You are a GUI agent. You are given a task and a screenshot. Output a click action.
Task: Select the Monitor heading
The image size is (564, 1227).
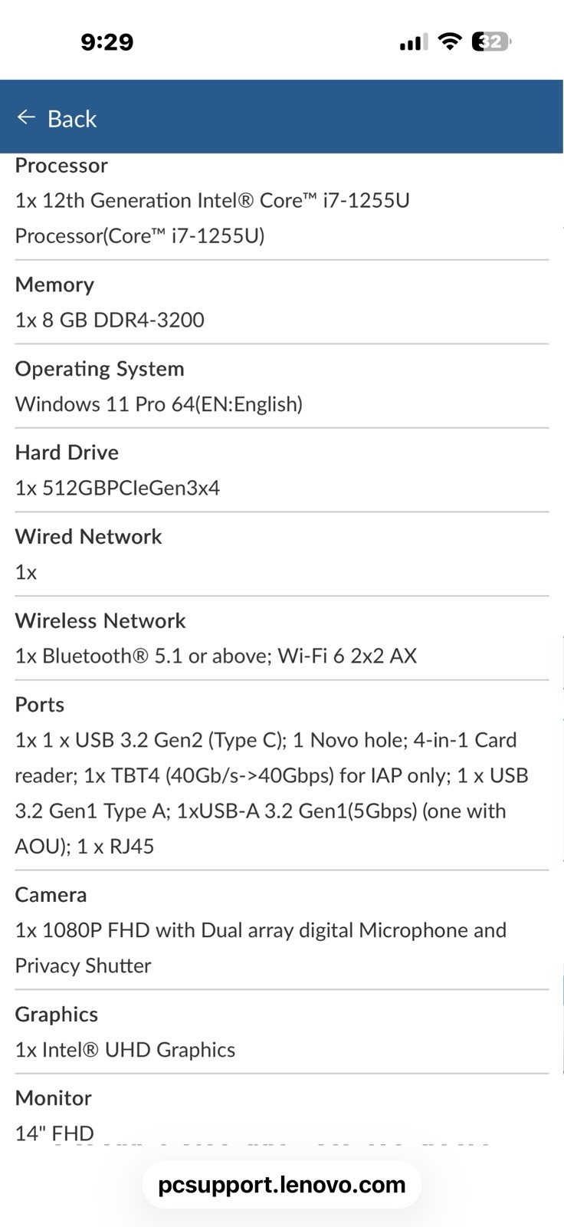[54, 1098]
